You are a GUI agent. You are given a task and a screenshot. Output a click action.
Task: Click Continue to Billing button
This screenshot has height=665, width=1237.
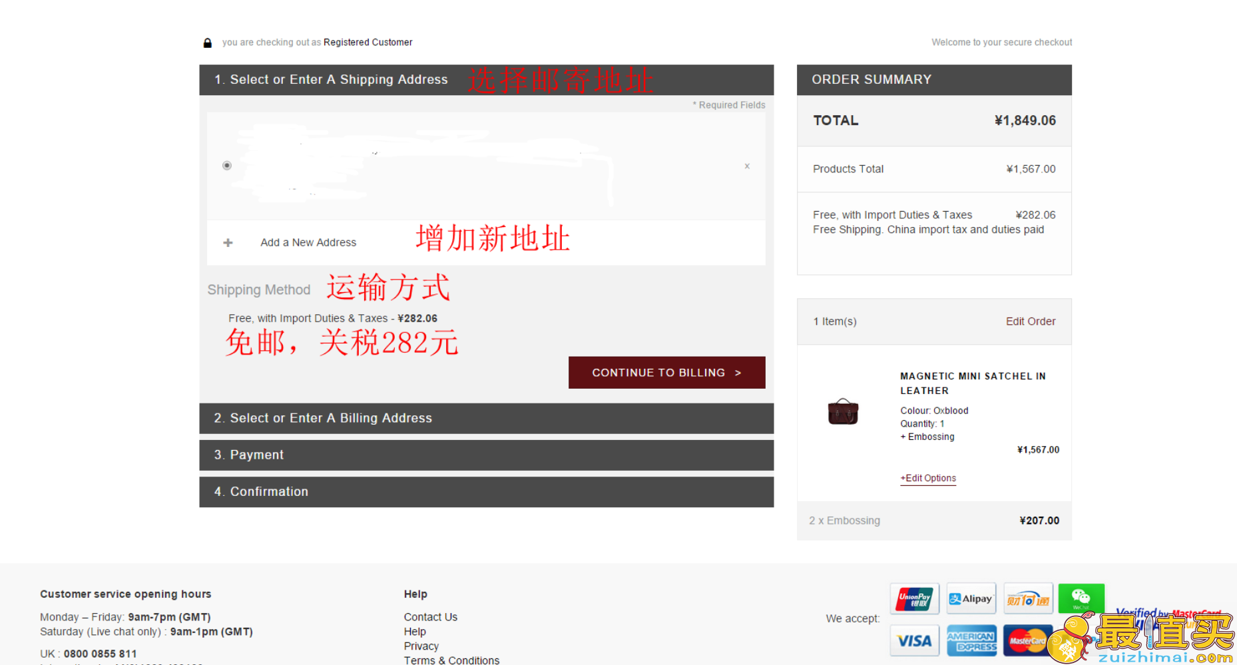(666, 373)
